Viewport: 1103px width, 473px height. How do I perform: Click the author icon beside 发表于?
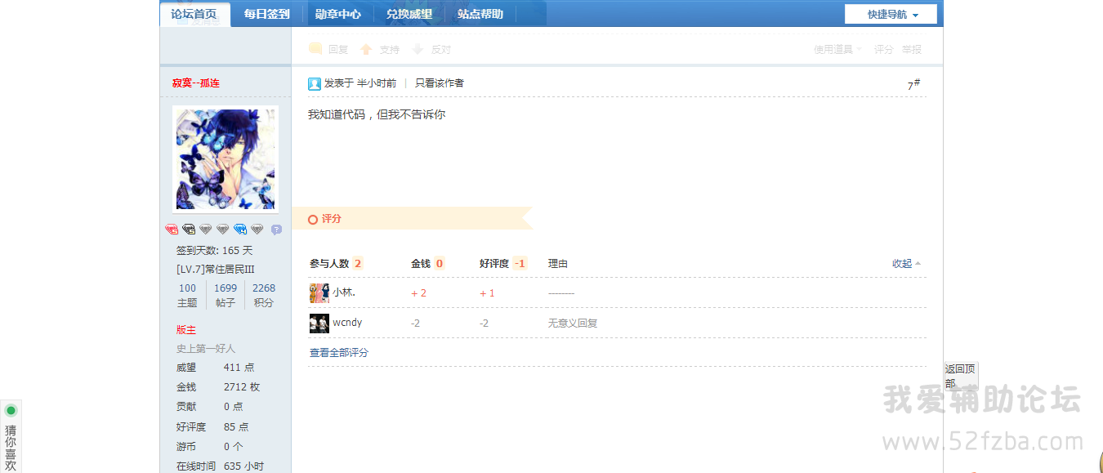click(315, 83)
